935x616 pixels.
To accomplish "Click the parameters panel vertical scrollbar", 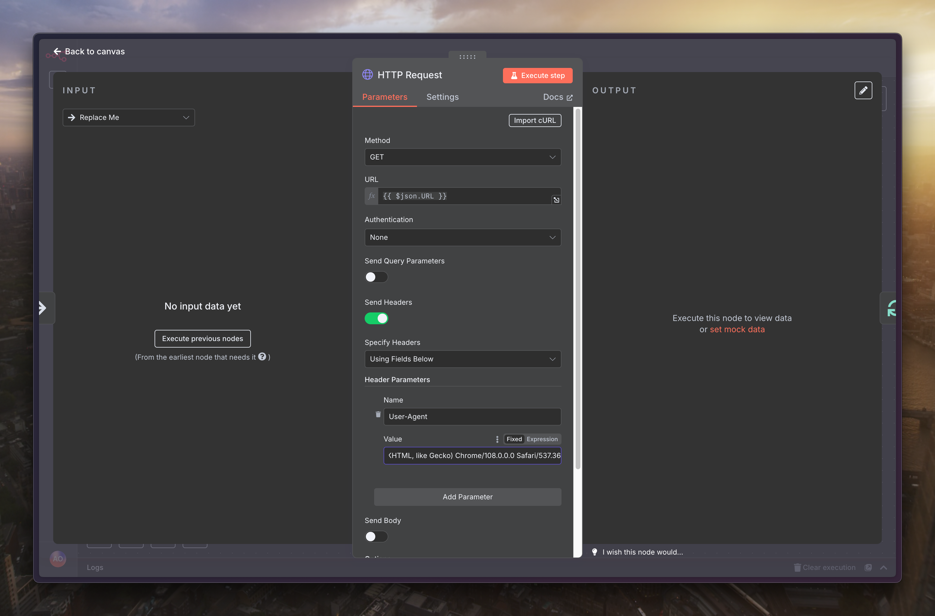I will [x=577, y=289].
